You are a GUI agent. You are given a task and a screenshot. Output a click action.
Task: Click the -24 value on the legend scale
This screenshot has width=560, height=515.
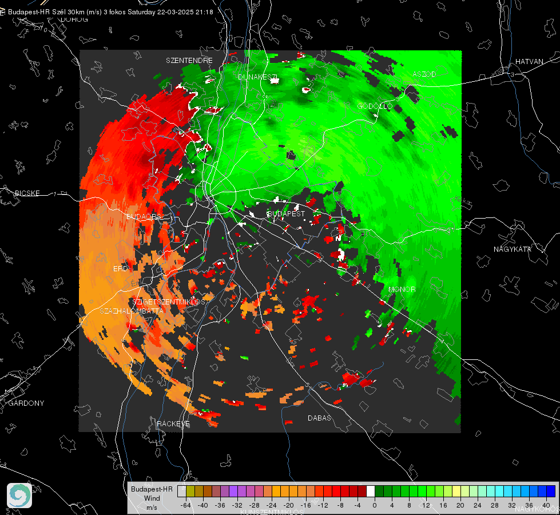pyautogui.click(x=272, y=505)
